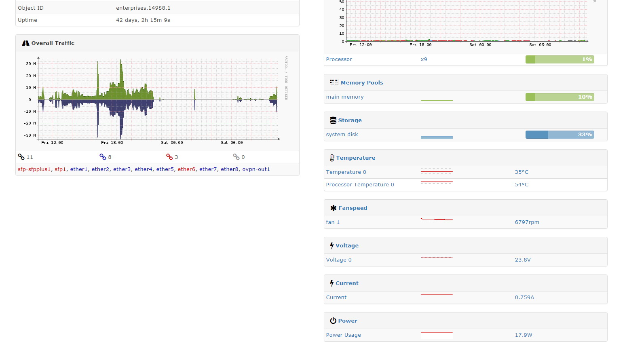
Task: Click the Temperature thermometer icon
Action: coord(332,158)
